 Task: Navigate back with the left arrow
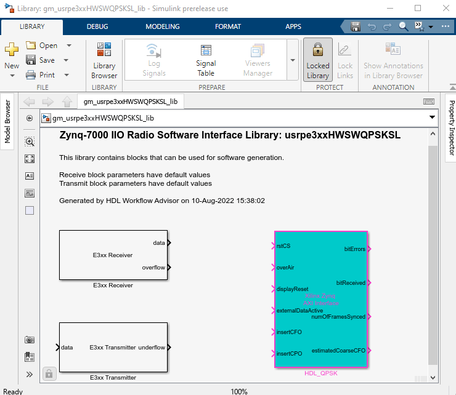pos(29,102)
